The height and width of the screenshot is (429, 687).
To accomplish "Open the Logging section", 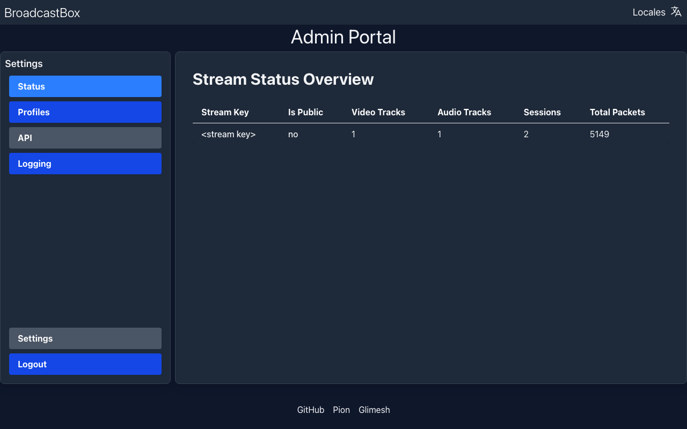I will coord(85,164).
